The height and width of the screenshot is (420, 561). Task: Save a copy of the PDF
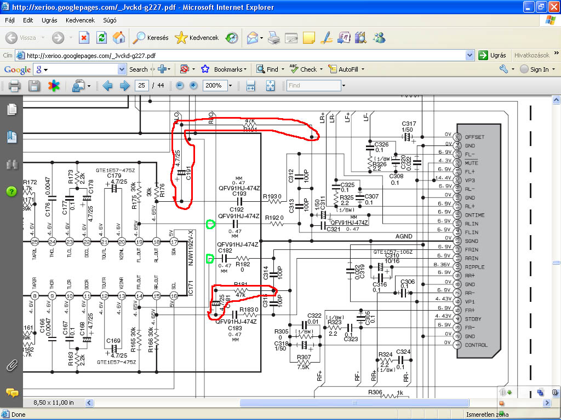pos(34,86)
